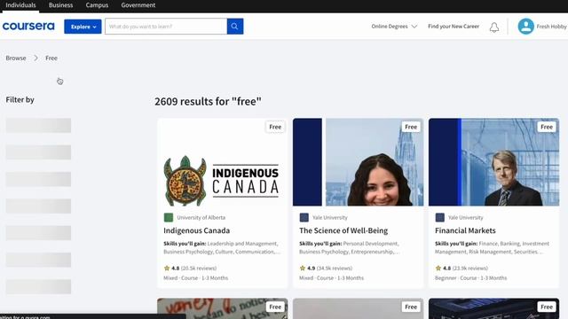Screen dimensions: 568x319
Task: Click Free badge on Financial Markets card
Action: pos(547,127)
